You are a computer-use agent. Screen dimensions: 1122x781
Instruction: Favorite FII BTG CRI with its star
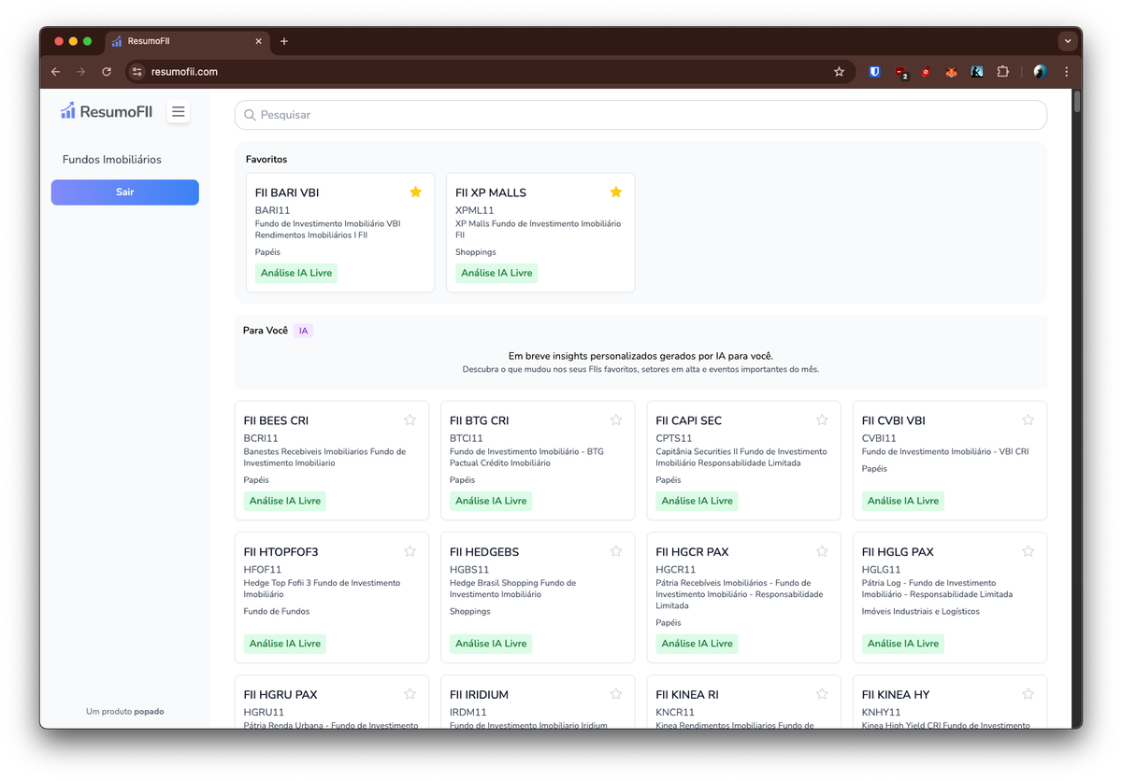616,420
